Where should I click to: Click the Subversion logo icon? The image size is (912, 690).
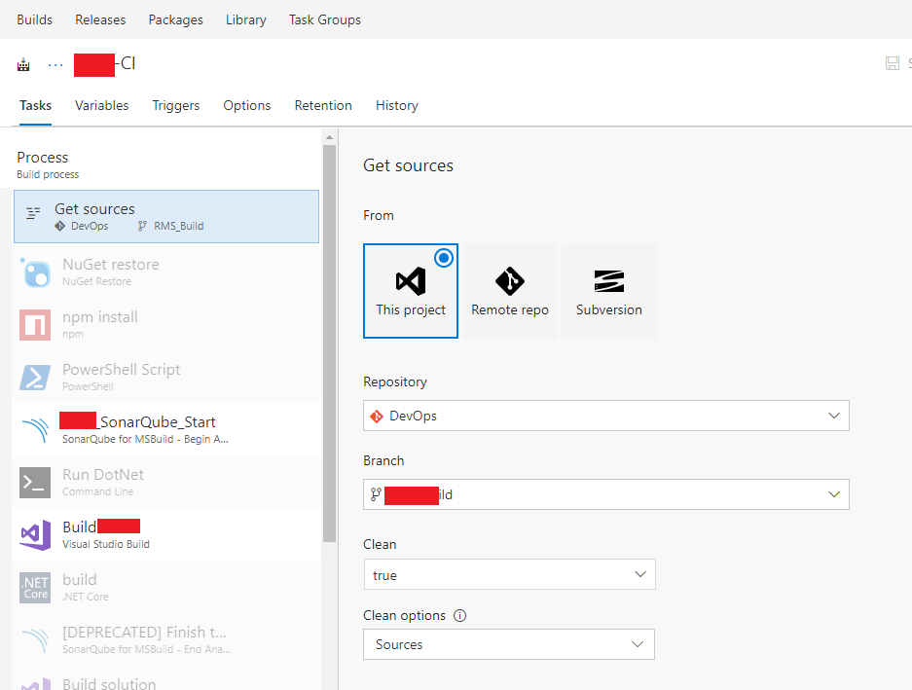609,281
